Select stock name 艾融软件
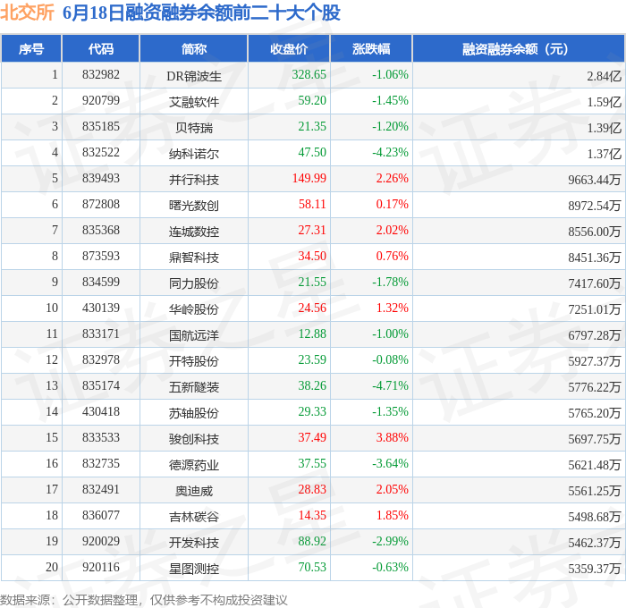Viewport: 626px width, 608px height. click(194, 102)
